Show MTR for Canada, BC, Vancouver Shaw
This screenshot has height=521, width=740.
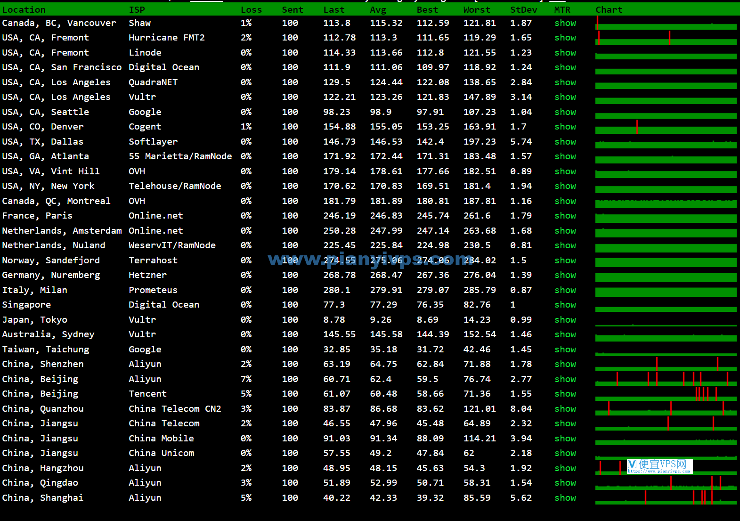point(565,23)
